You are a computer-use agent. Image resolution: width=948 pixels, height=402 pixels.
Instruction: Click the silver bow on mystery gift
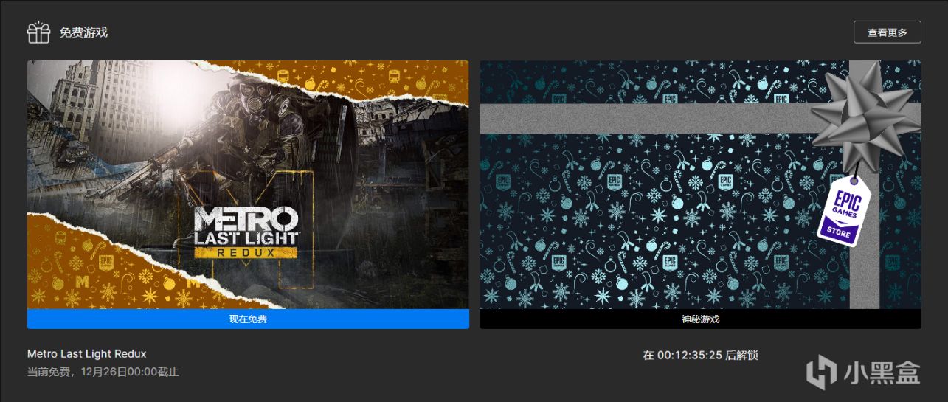click(861, 118)
